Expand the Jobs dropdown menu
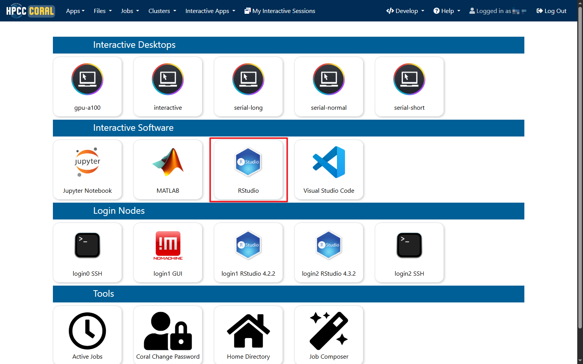This screenshot has width=583, height=364. 130,11
